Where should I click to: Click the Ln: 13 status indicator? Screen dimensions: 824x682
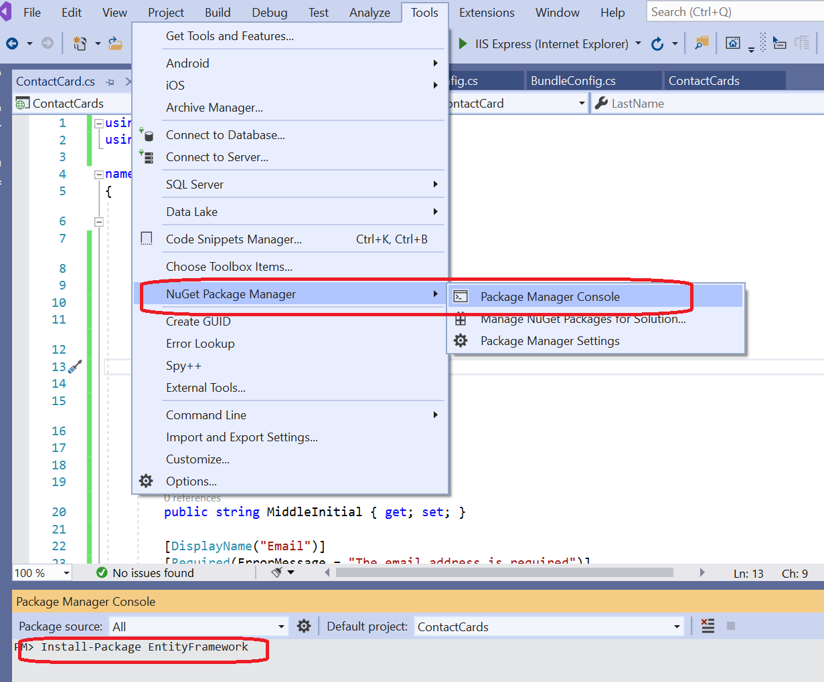748,573
